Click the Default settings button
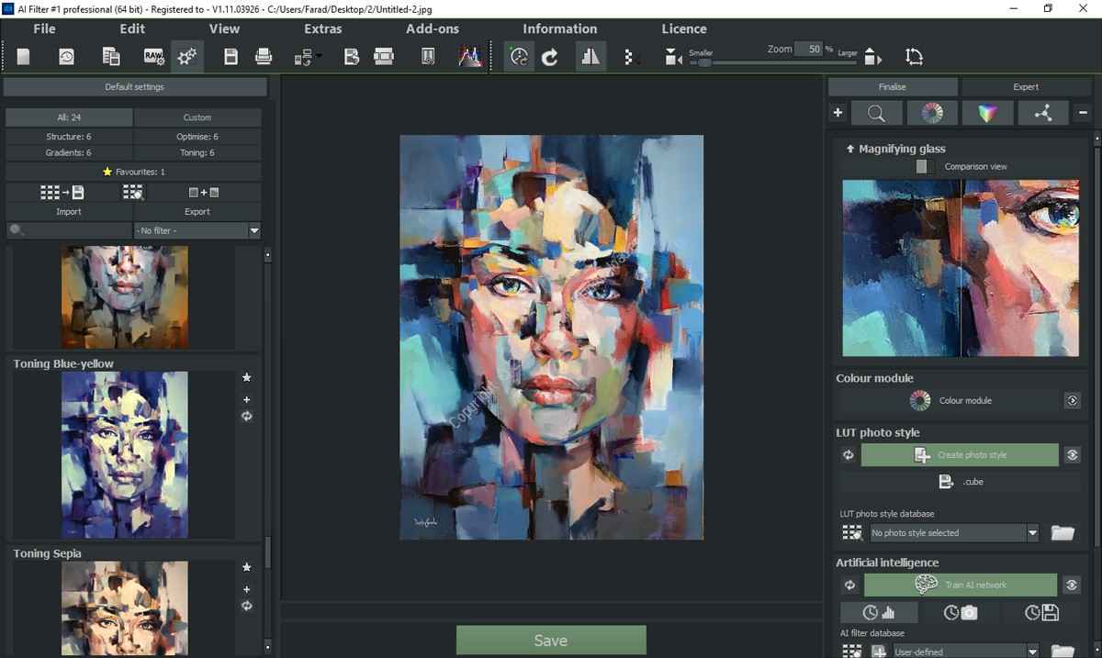The height and width of the screenshot is (658, 1102). (x=135, y=87)
